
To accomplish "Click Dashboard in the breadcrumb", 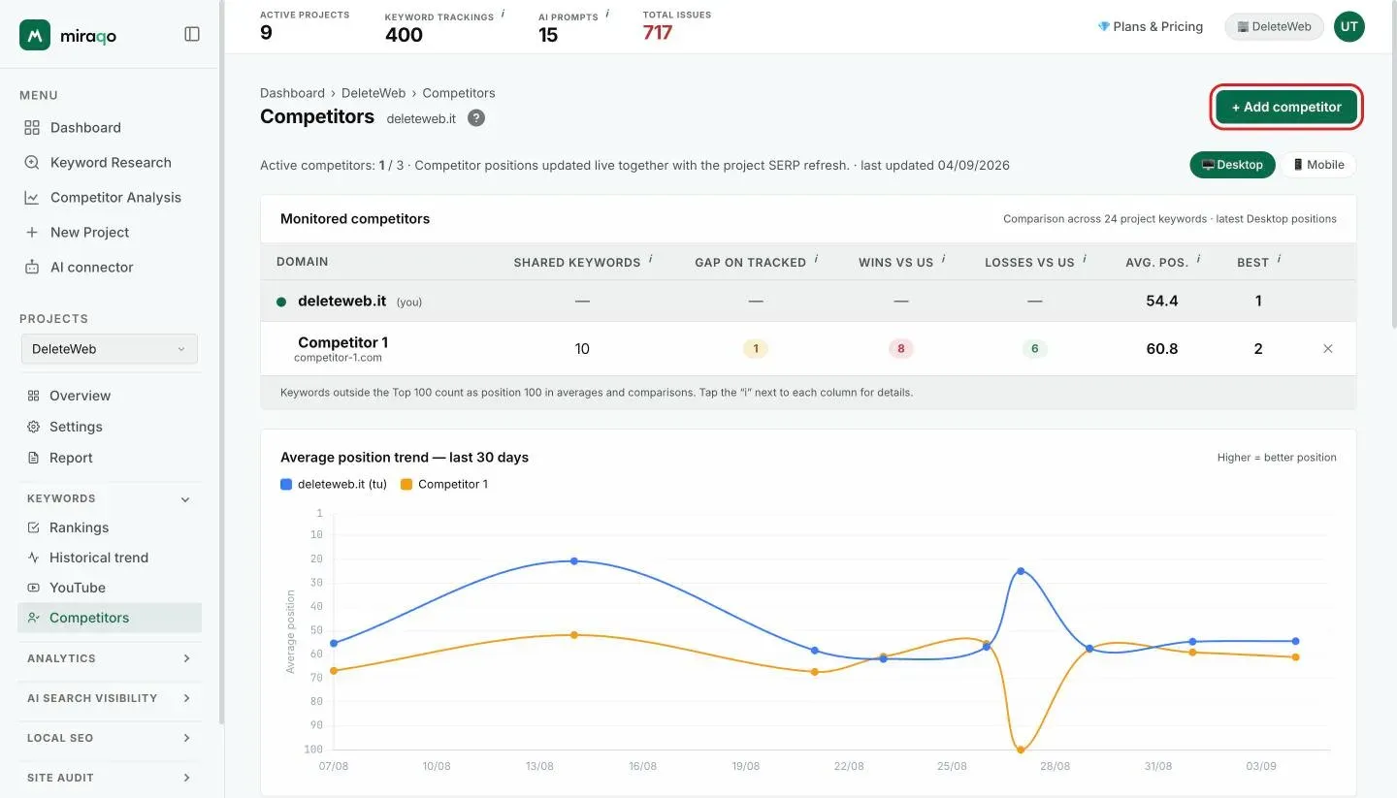I will point(292,93).
